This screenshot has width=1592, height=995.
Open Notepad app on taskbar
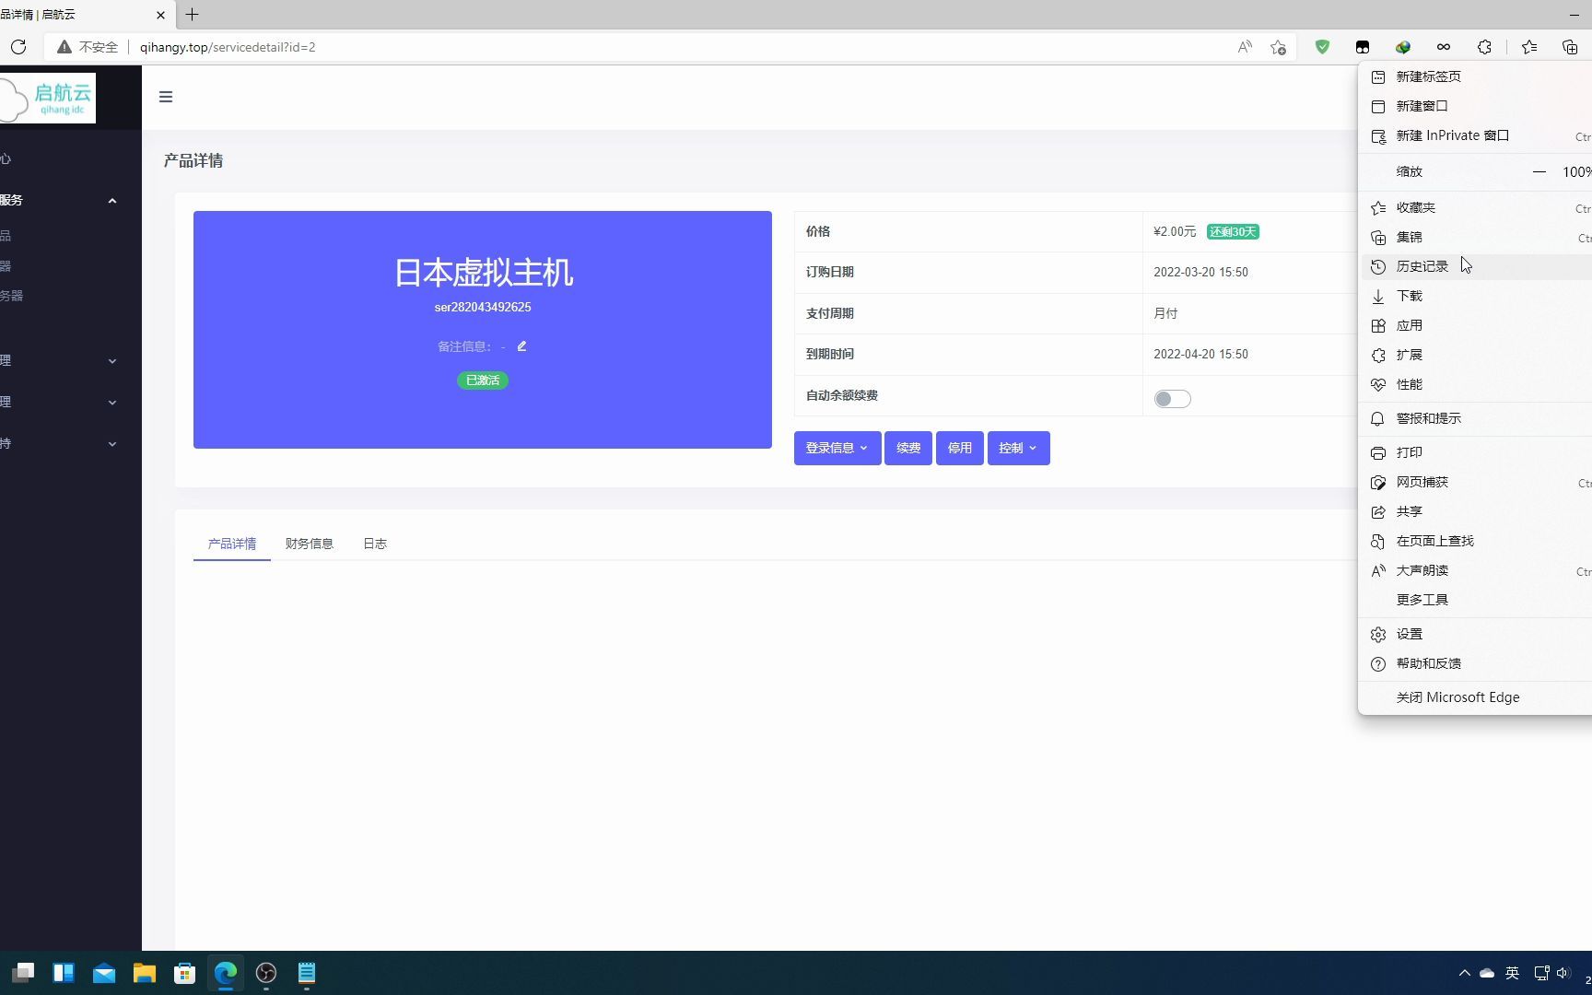(x=307, y=973)
